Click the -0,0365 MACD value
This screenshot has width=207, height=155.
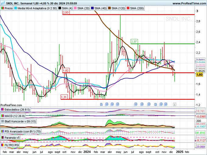(201, 117)
